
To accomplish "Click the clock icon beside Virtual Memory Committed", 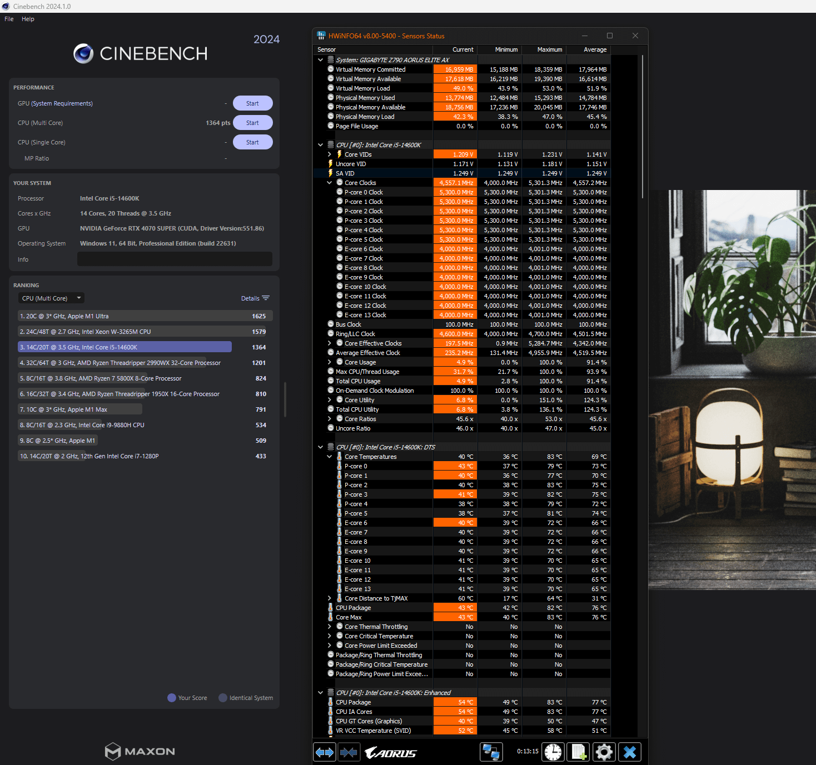I will coord(331,69).
